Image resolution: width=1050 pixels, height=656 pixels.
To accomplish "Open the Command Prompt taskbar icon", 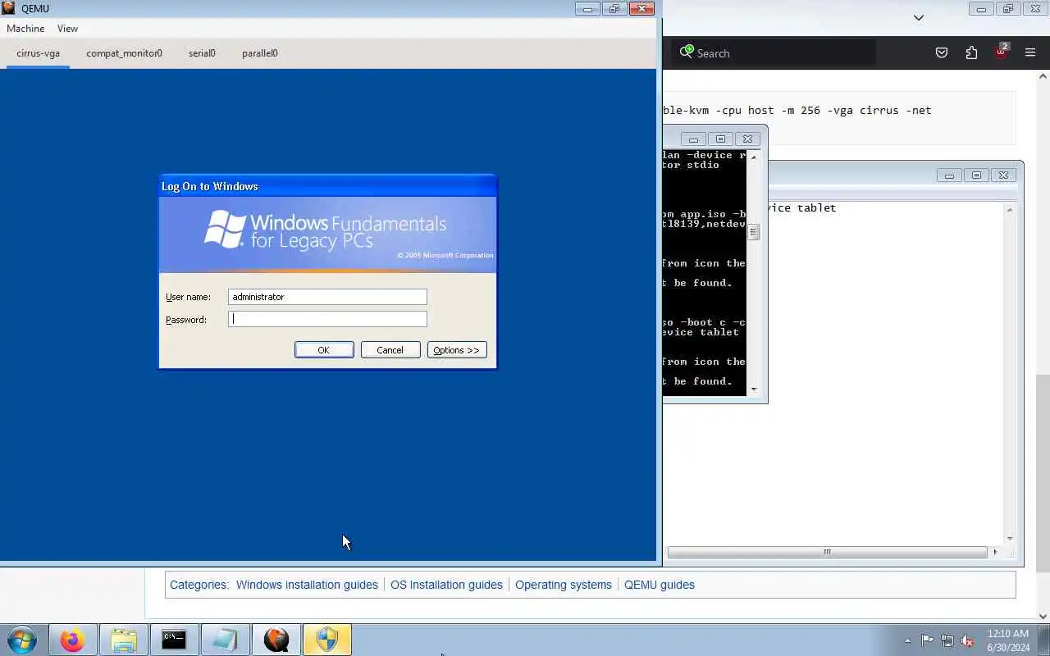I will (x=174, y=640).
